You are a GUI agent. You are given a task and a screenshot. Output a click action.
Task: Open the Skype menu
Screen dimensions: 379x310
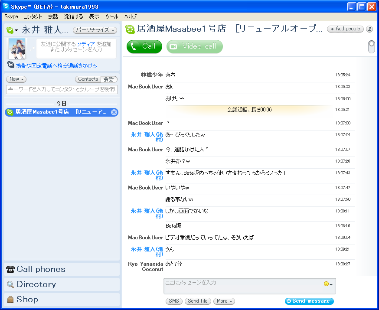11,16
